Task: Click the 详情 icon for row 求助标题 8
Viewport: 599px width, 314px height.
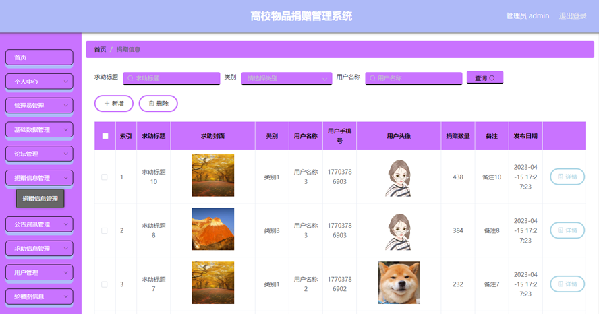Action: tap(561, 230)
